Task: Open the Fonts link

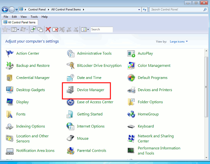Action: [21, 114]
